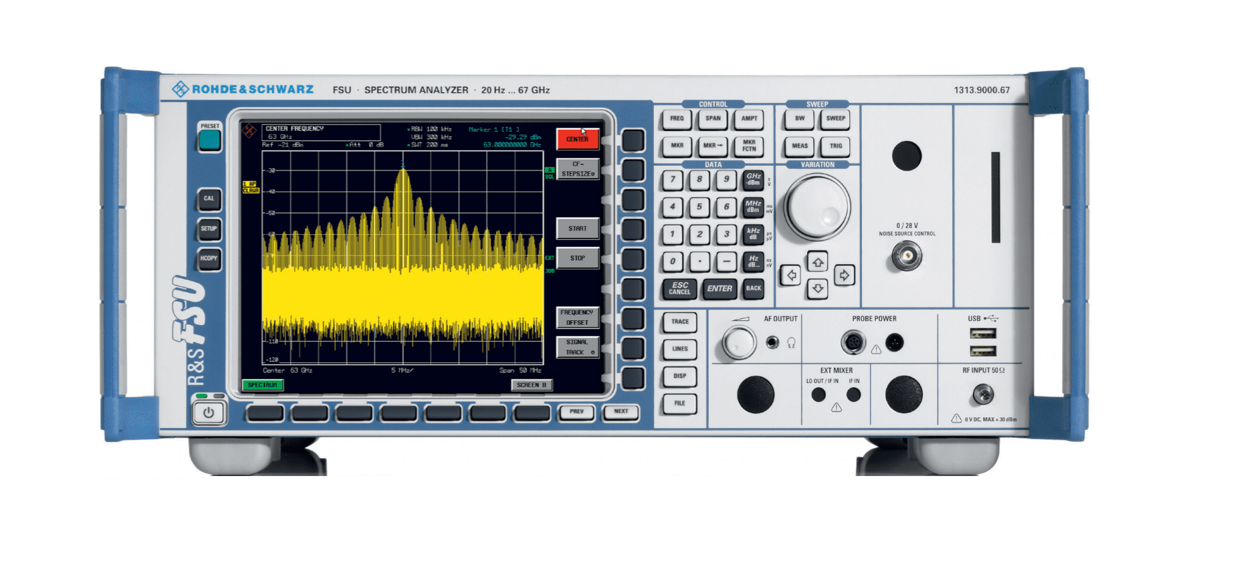Tap the LINES key
Image resolution: width=1233 pixels, height=577 pixels.
click(x=680, y=349)
